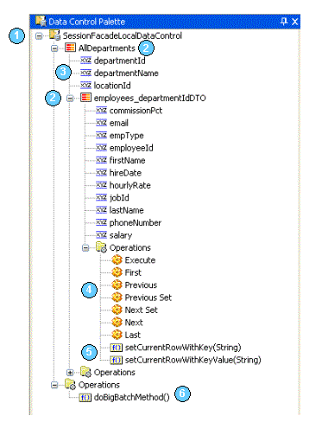Select the firstName label

[127, 160]
